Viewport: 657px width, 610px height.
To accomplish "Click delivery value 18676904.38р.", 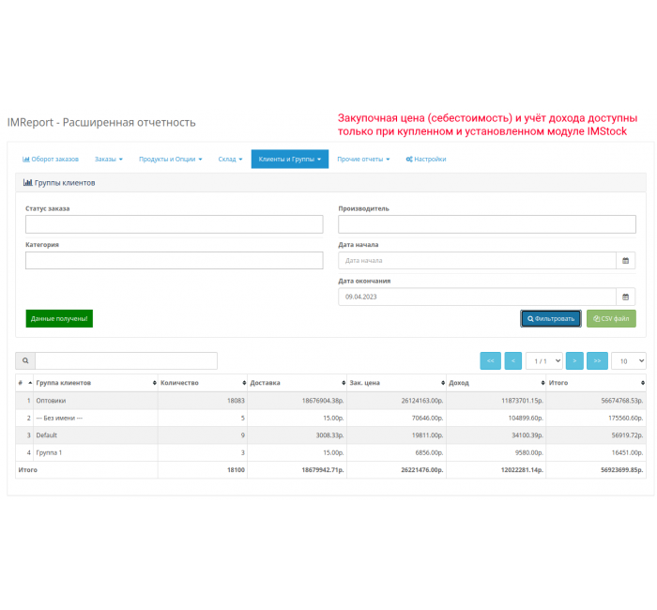I will (x=323, y=401).
